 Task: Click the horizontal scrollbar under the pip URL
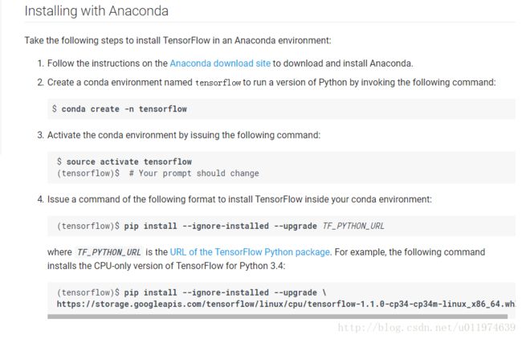click(277, 317)
